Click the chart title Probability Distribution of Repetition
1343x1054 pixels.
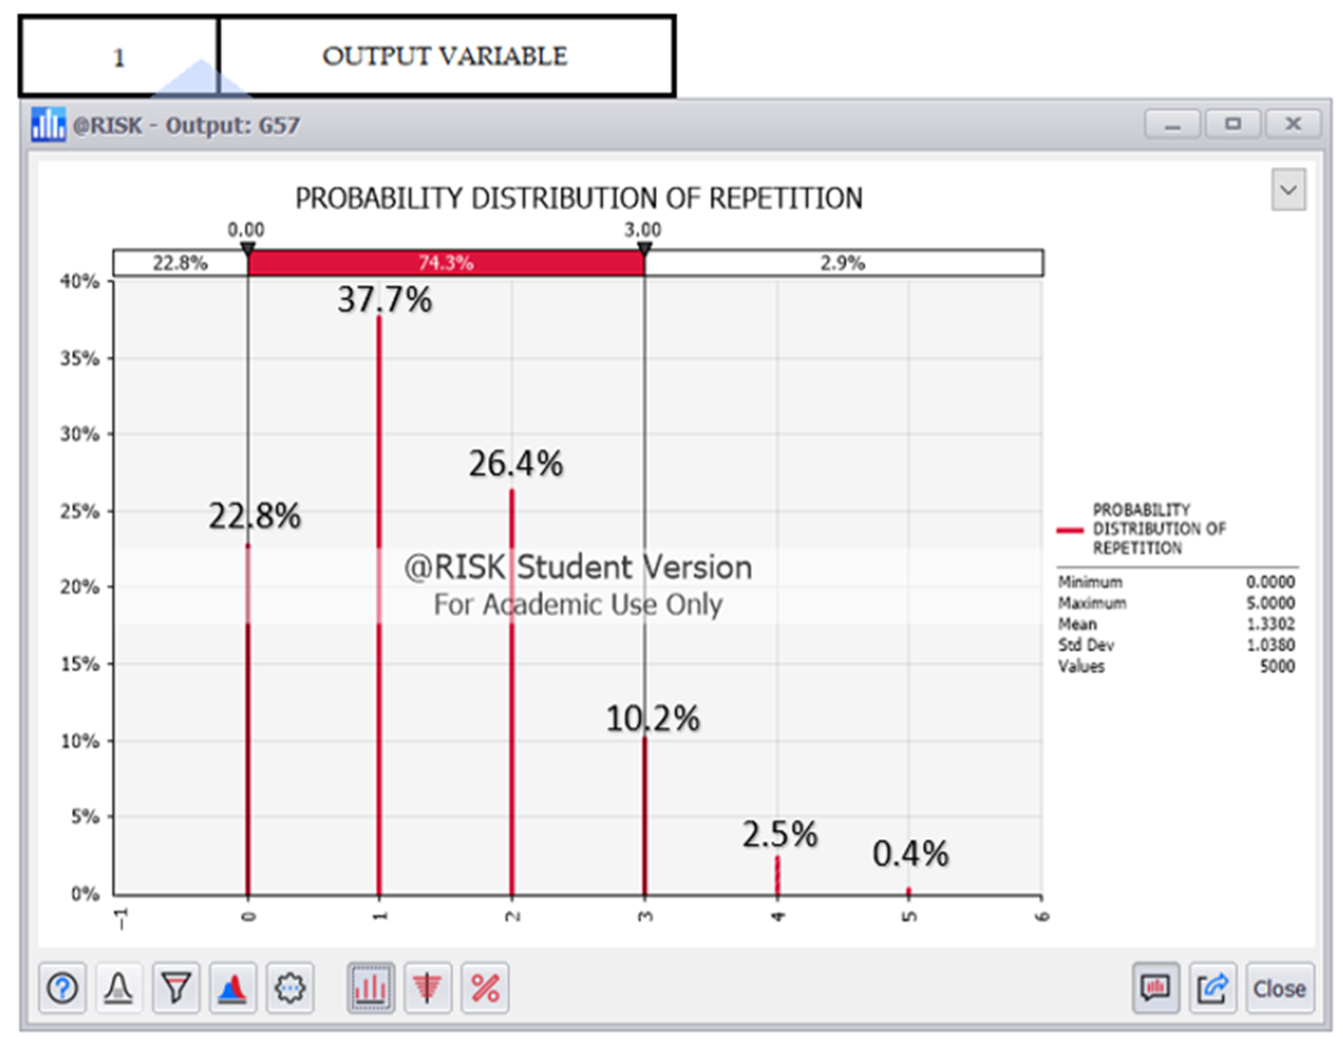[578, 199]
